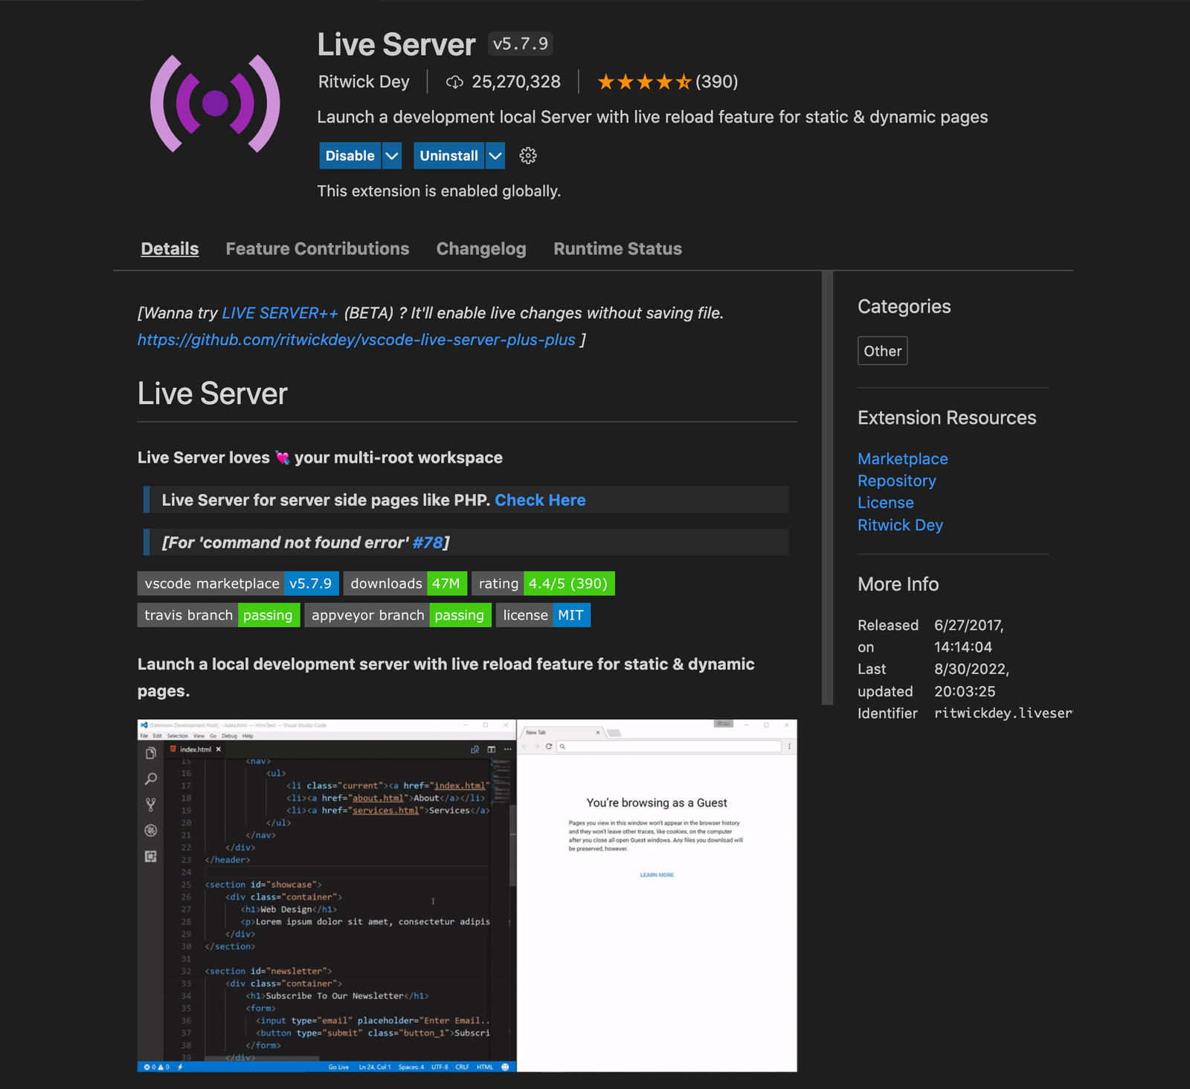Image resolution: width=1190 pixels, height=1089 pixels.
Task: Open issue #78 link
Action: pos(428,542)
